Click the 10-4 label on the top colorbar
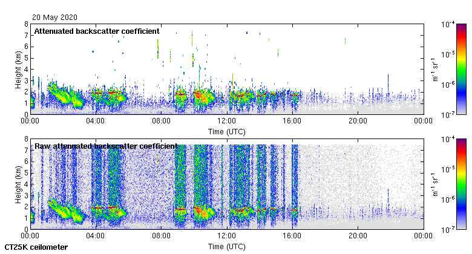 [x=448, y=24]
